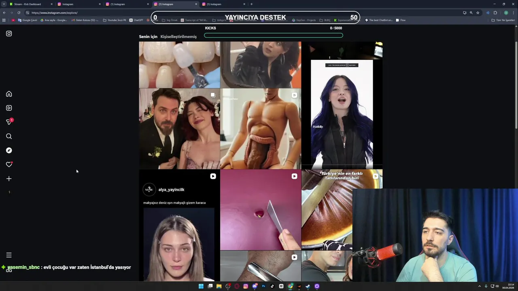Viewport: 518px width, 291px height.
Task: Open TikTok from the taskbar
Action: pos(272,286)
